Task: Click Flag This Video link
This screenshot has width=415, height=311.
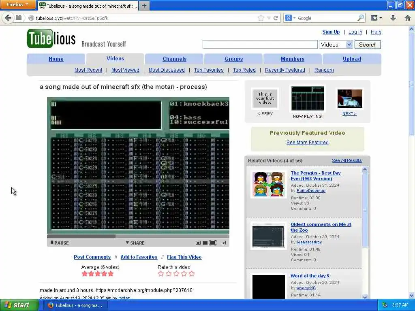Action: [x=184, y=257]
